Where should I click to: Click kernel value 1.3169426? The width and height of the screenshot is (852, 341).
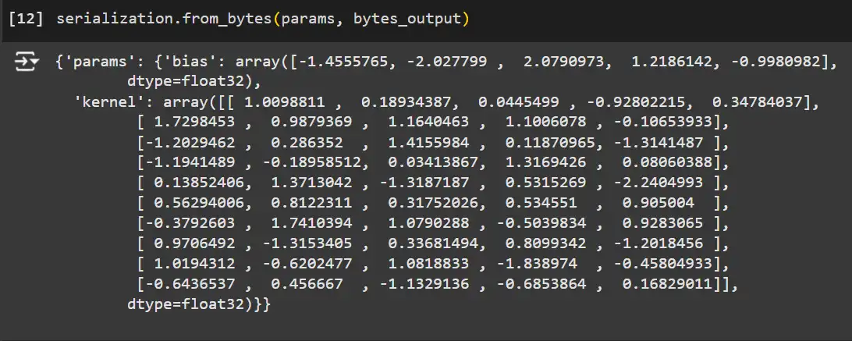pos(546,162)
